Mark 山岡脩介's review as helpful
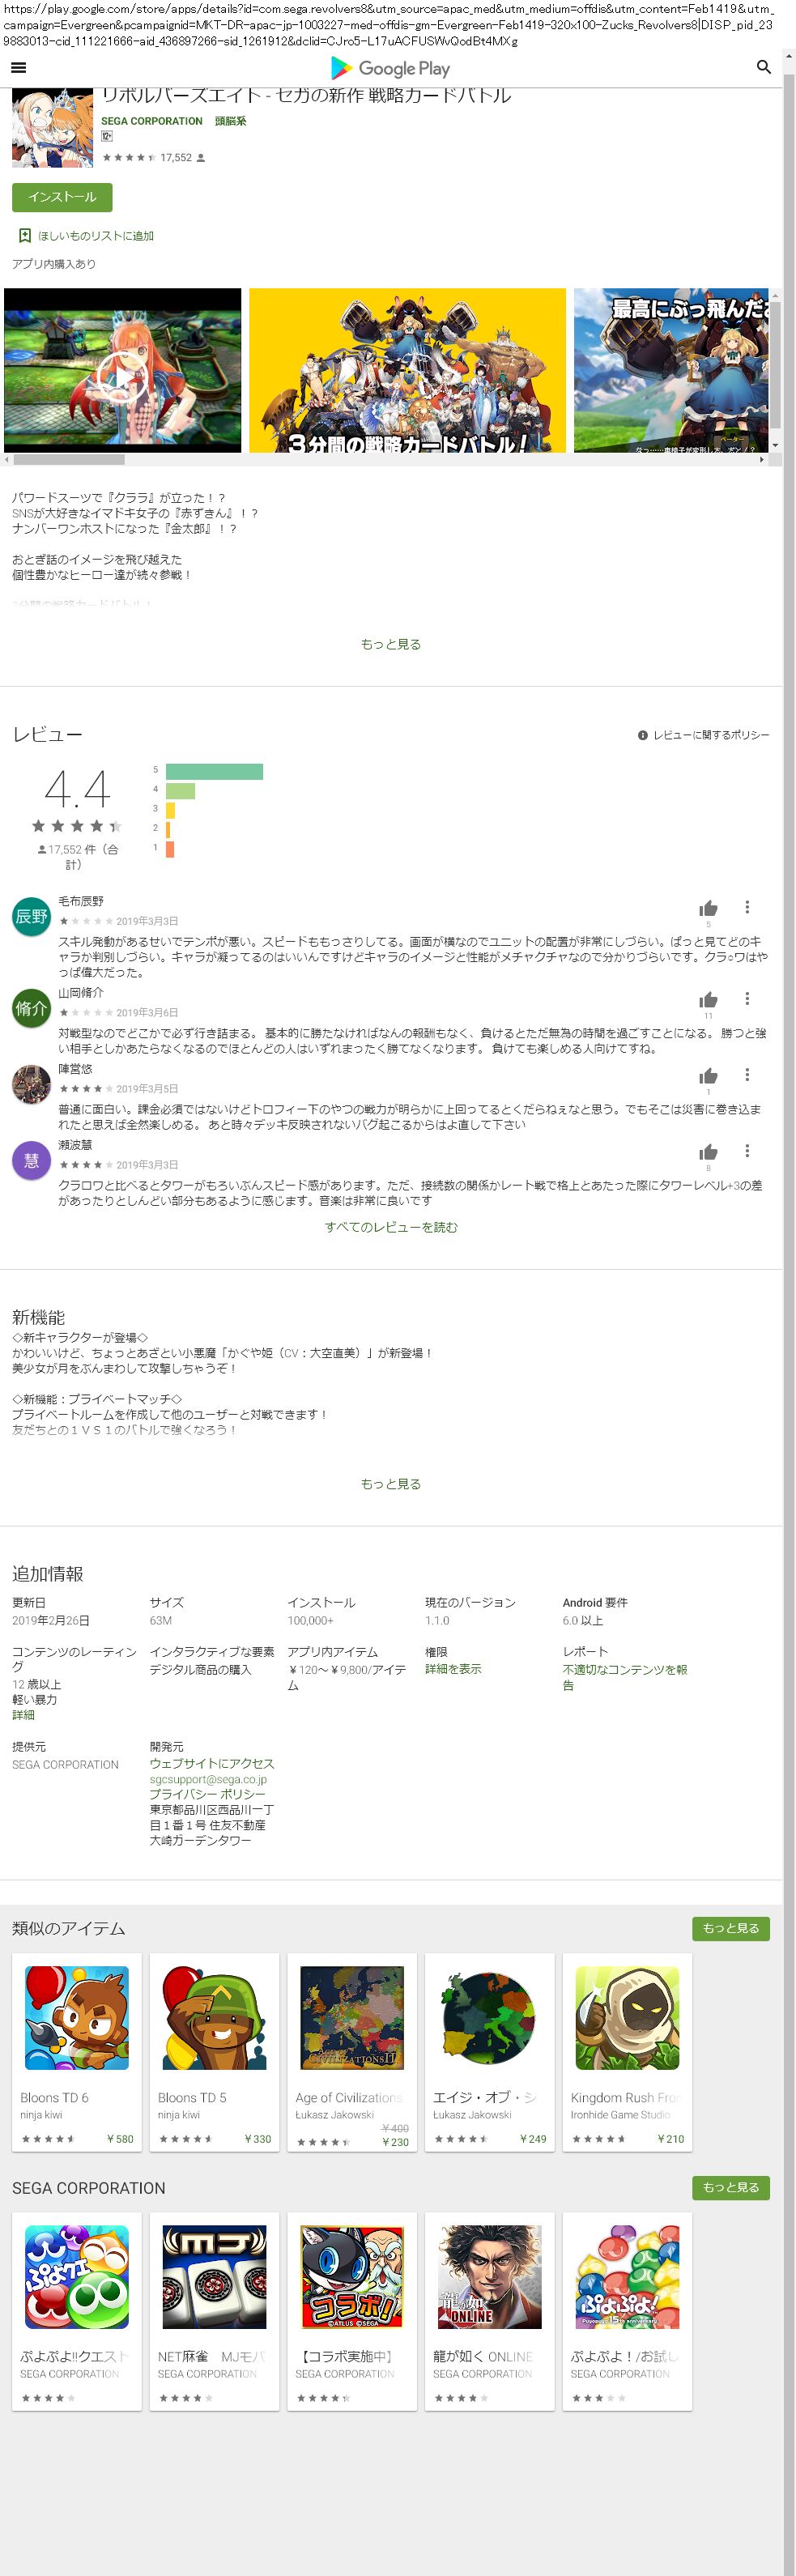The height and width of the screenshot is (2576, 796). 708,1000
